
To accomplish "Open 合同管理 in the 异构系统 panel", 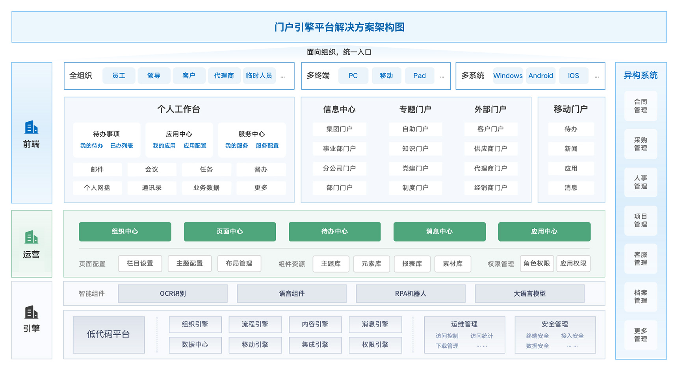I will point(641,106).
